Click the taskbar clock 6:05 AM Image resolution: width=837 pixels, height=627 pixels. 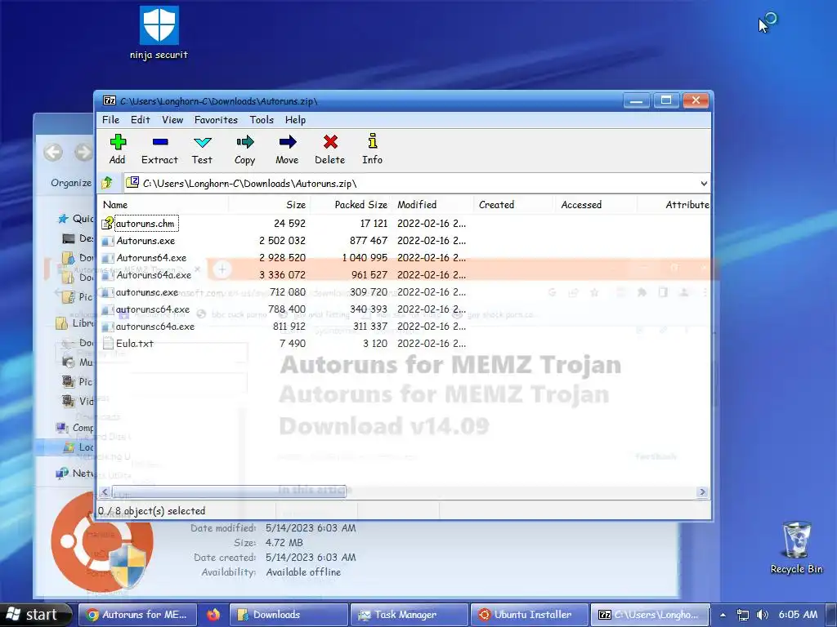(798, 615)
